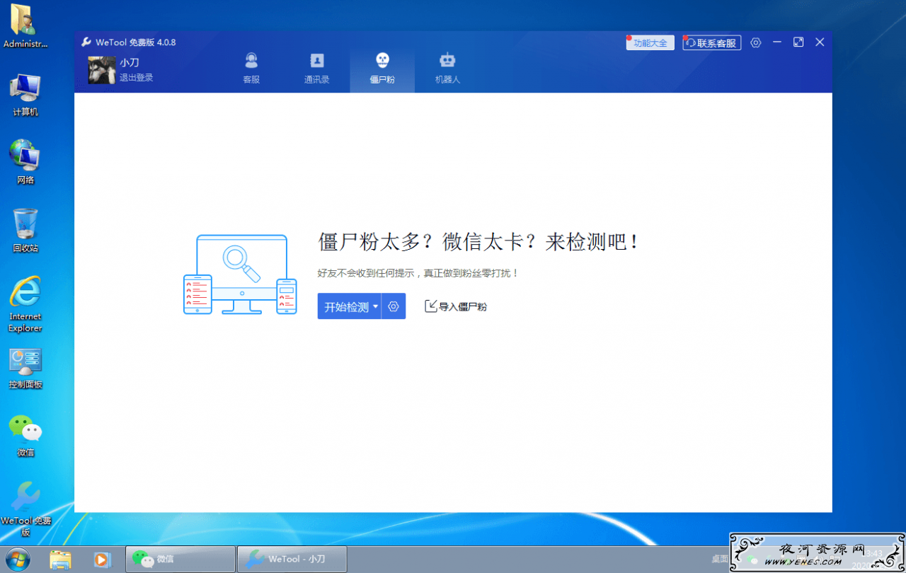The image size is (906, 573).
Task: Click the monitor and phones illustration
Action: (240, 274)
